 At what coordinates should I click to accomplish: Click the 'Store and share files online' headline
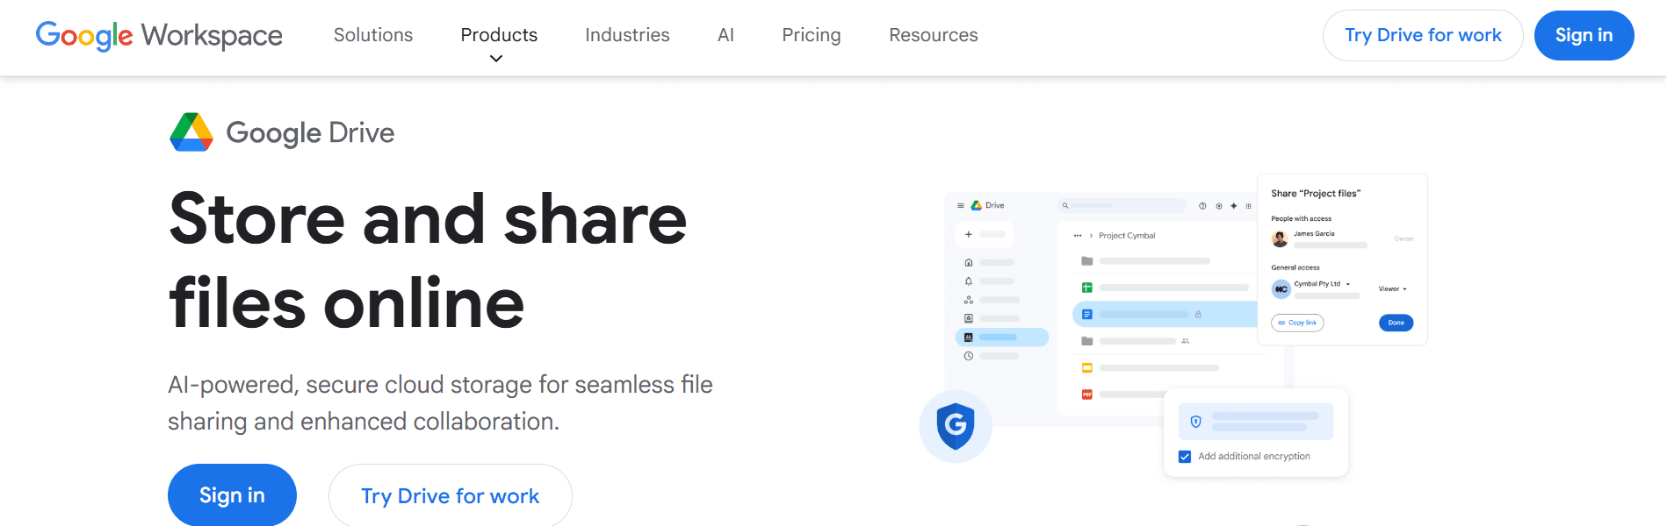428,260
